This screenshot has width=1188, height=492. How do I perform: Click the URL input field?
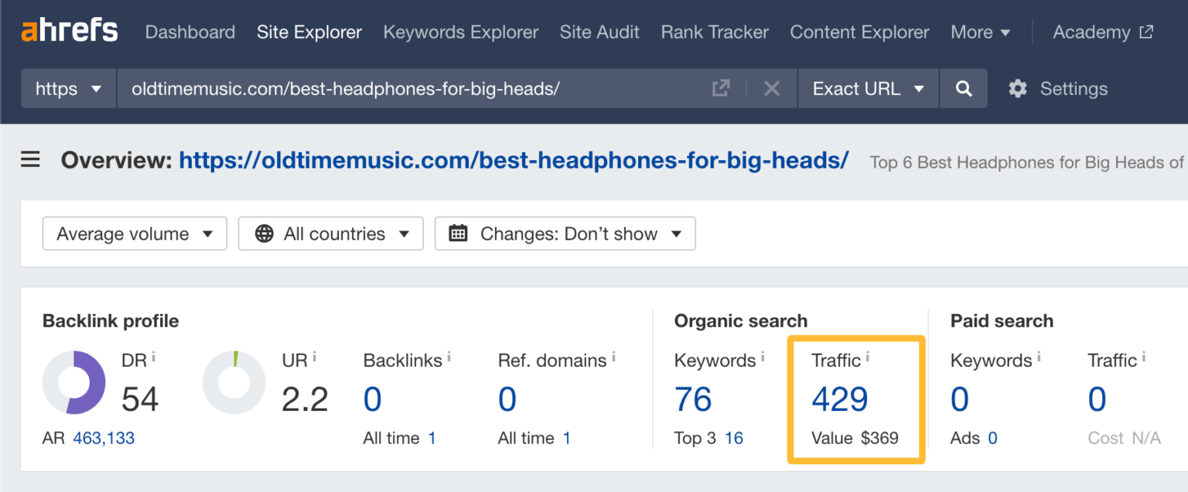click(x=410, y=89)
